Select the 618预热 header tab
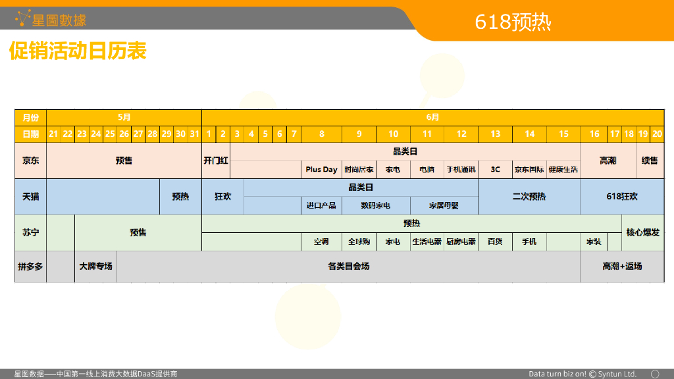Image resolution: width=674 pixels, height=379 pixels. tap(513, 22)
